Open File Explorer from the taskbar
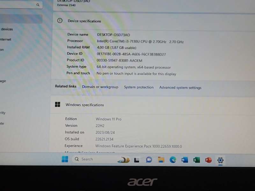The image size is (255, 191). [x=161, y=160]
